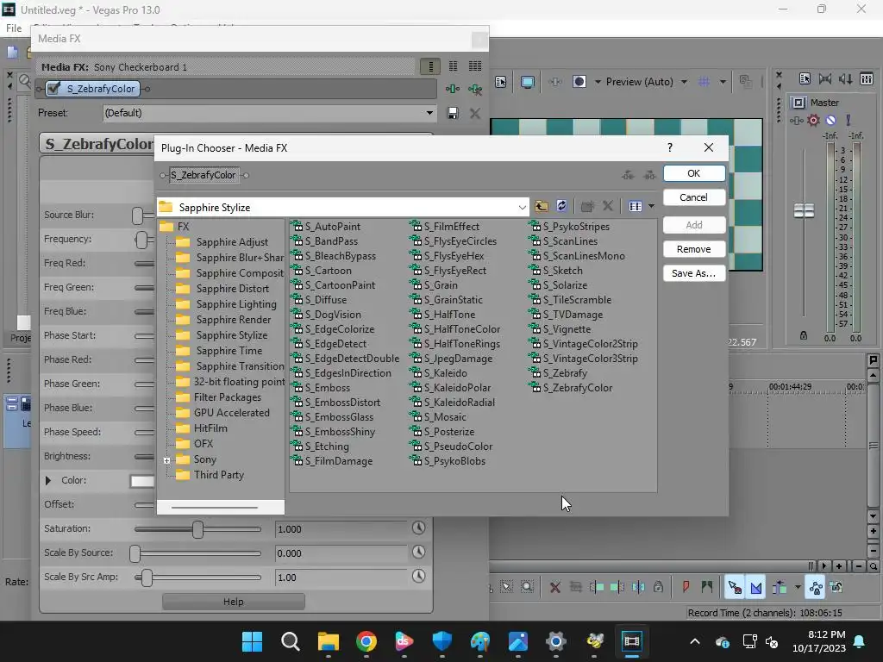Select the GPU Accelerated folder

point(231,413)
